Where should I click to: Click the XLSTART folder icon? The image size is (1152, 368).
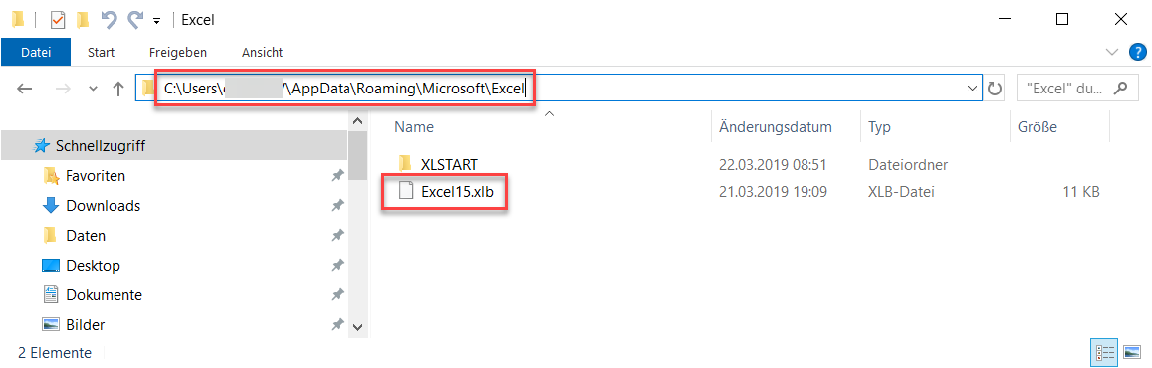pos(405,163)
